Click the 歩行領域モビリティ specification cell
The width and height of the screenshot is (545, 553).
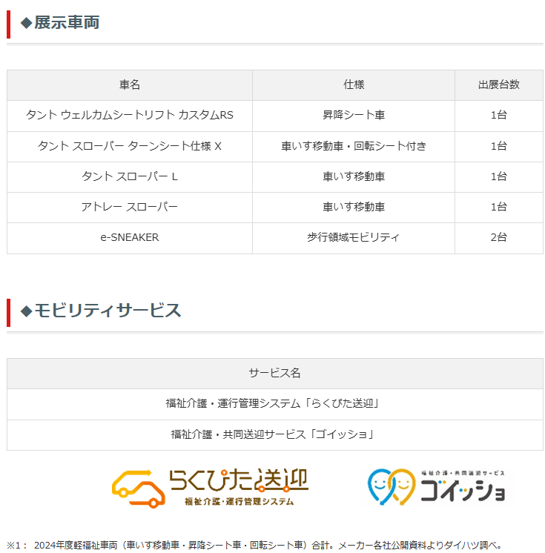point(354,237)
